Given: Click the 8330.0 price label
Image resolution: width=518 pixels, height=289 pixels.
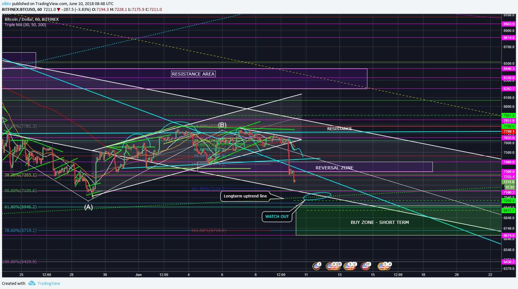Looking at the screenshot, I should pyautogui.click(x=509, y=78).
